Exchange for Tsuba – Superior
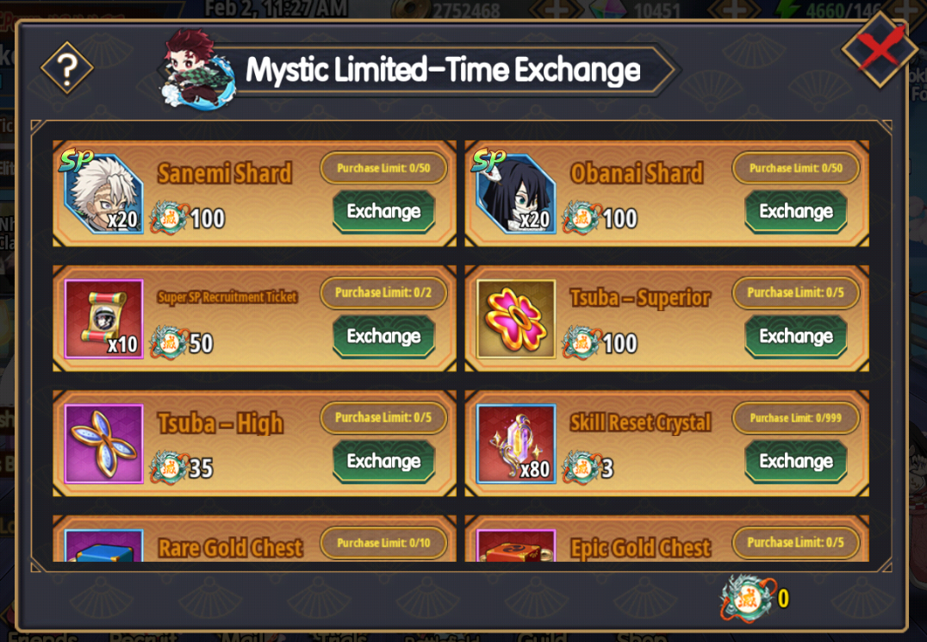This screenshot has width=927, height=642. [796, 336]
